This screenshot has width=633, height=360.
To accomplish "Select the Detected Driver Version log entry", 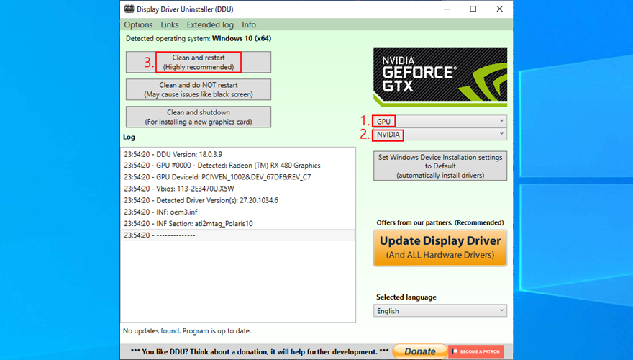I will 201,200.
